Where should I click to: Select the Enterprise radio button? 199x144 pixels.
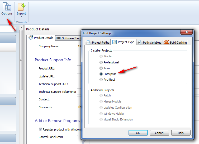pos(101,74)
